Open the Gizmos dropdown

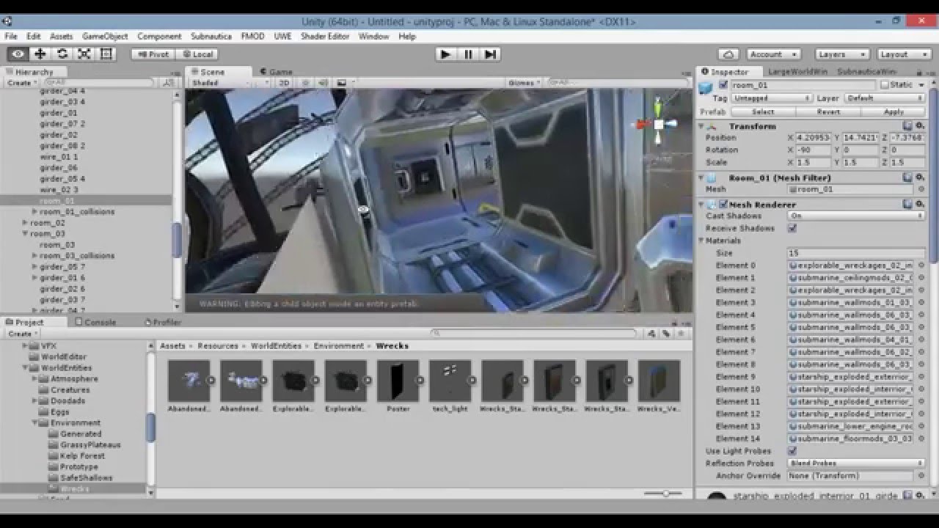coord(524,83)
